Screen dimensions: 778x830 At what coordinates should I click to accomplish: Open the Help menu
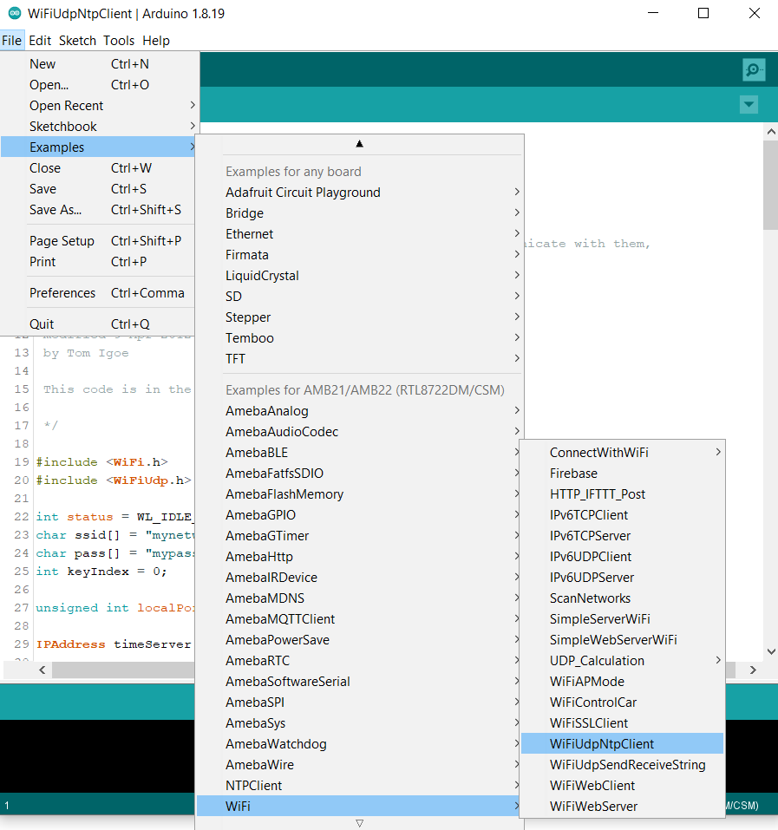point(156,41)
